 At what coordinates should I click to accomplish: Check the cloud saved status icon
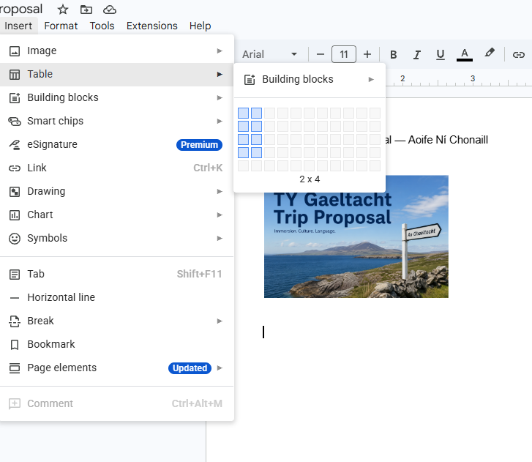(110, 10)
